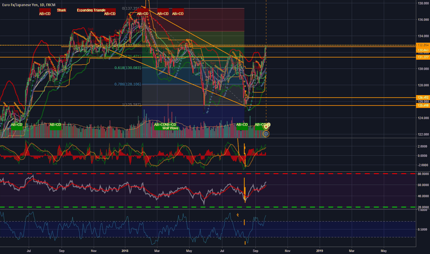
Task: Click the 20.0000 RSI scale label
Action: pos(423,207)
